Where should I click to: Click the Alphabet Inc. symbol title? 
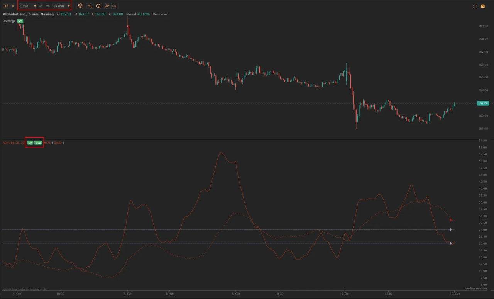tap(28, 14)
